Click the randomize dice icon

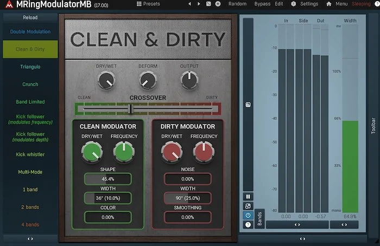tap(208, 4)
